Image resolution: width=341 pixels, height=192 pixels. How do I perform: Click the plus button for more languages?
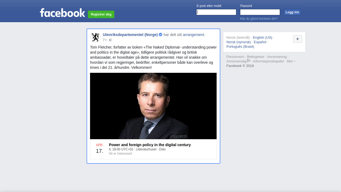[x=297, y=39]
